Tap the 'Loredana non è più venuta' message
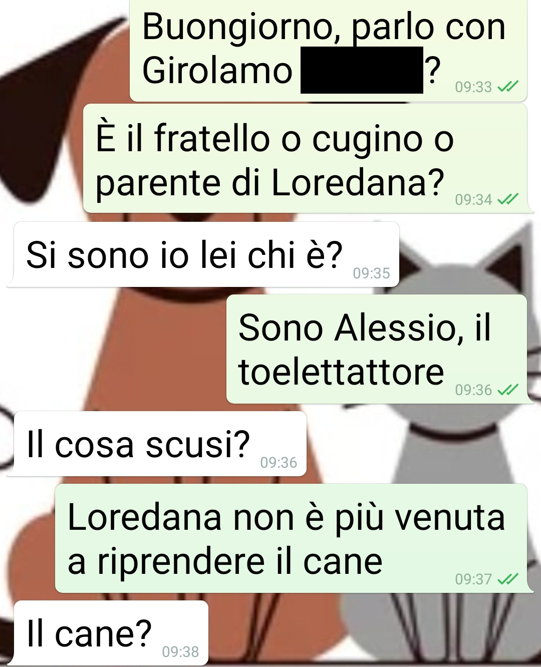The image size is (541, 667). tap(291, 538)
